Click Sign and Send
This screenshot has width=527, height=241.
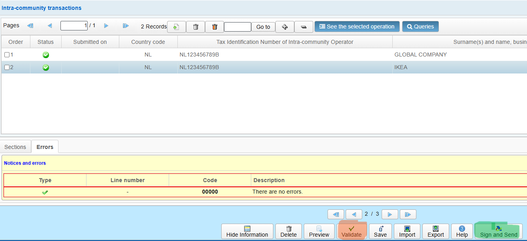(499, 231)
